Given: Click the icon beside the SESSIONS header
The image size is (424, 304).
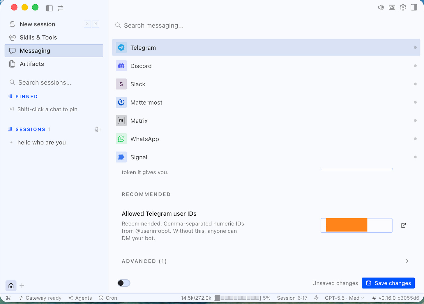Looking at the screenshot, I should (98, 130).
